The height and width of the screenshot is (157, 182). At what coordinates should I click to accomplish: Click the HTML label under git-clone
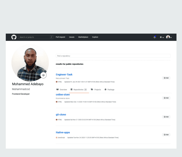pos(60,120)
